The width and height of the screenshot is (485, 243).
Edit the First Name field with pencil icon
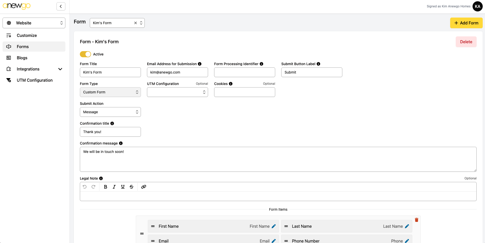(274, 226)
